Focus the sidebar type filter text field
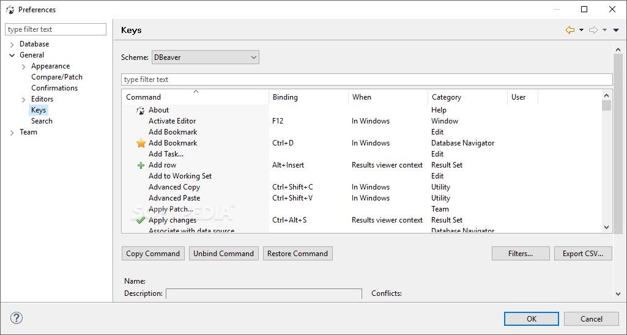Viewport: 627px width, 335px height. (56, 29)
